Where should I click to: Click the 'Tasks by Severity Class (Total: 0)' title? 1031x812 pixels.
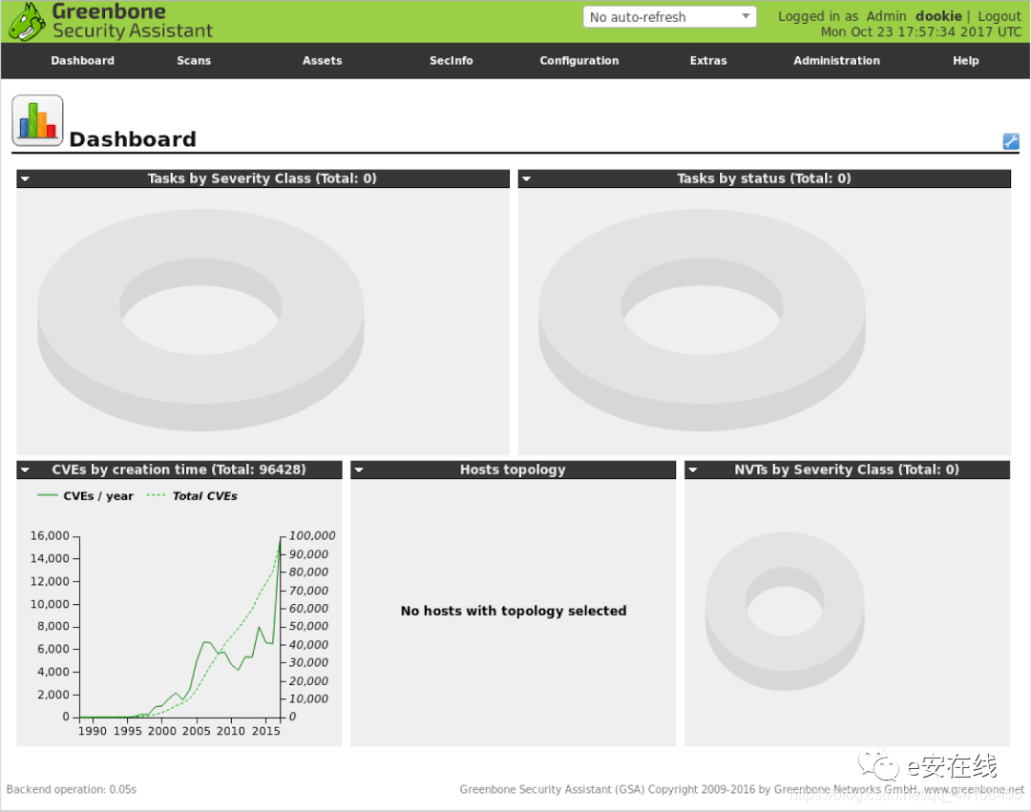click(x=262, y=178)
